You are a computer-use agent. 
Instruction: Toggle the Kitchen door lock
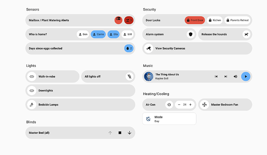pos(214,20)
